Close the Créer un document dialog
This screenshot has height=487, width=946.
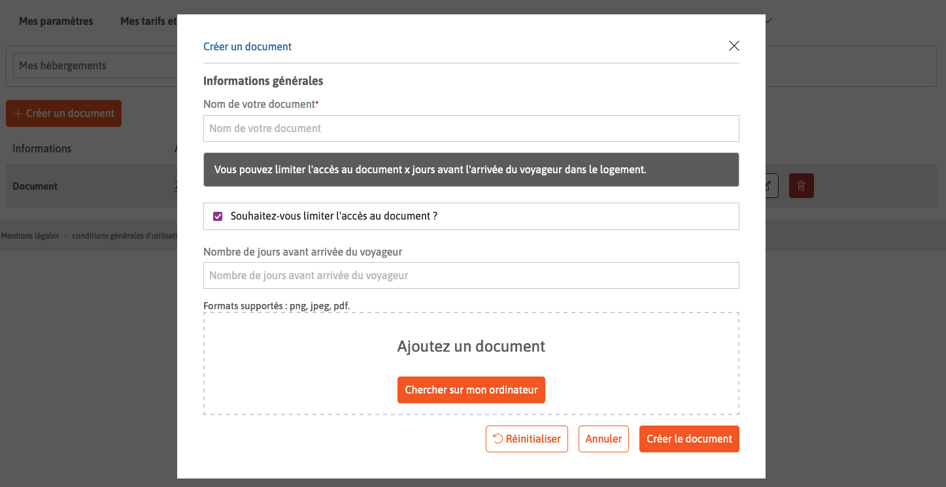point(734,46)
